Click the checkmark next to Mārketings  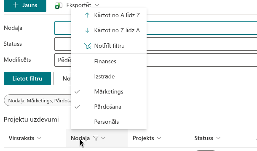77,91
